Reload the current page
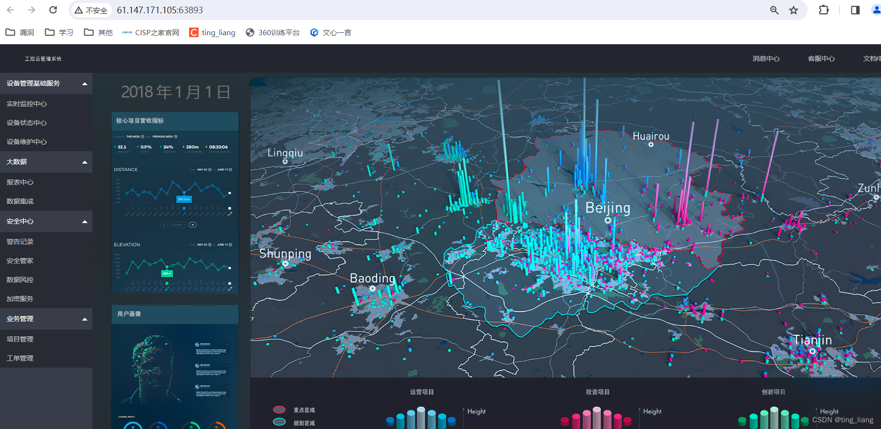This screenshot has height=429, width=881. [x=53, y=10]
